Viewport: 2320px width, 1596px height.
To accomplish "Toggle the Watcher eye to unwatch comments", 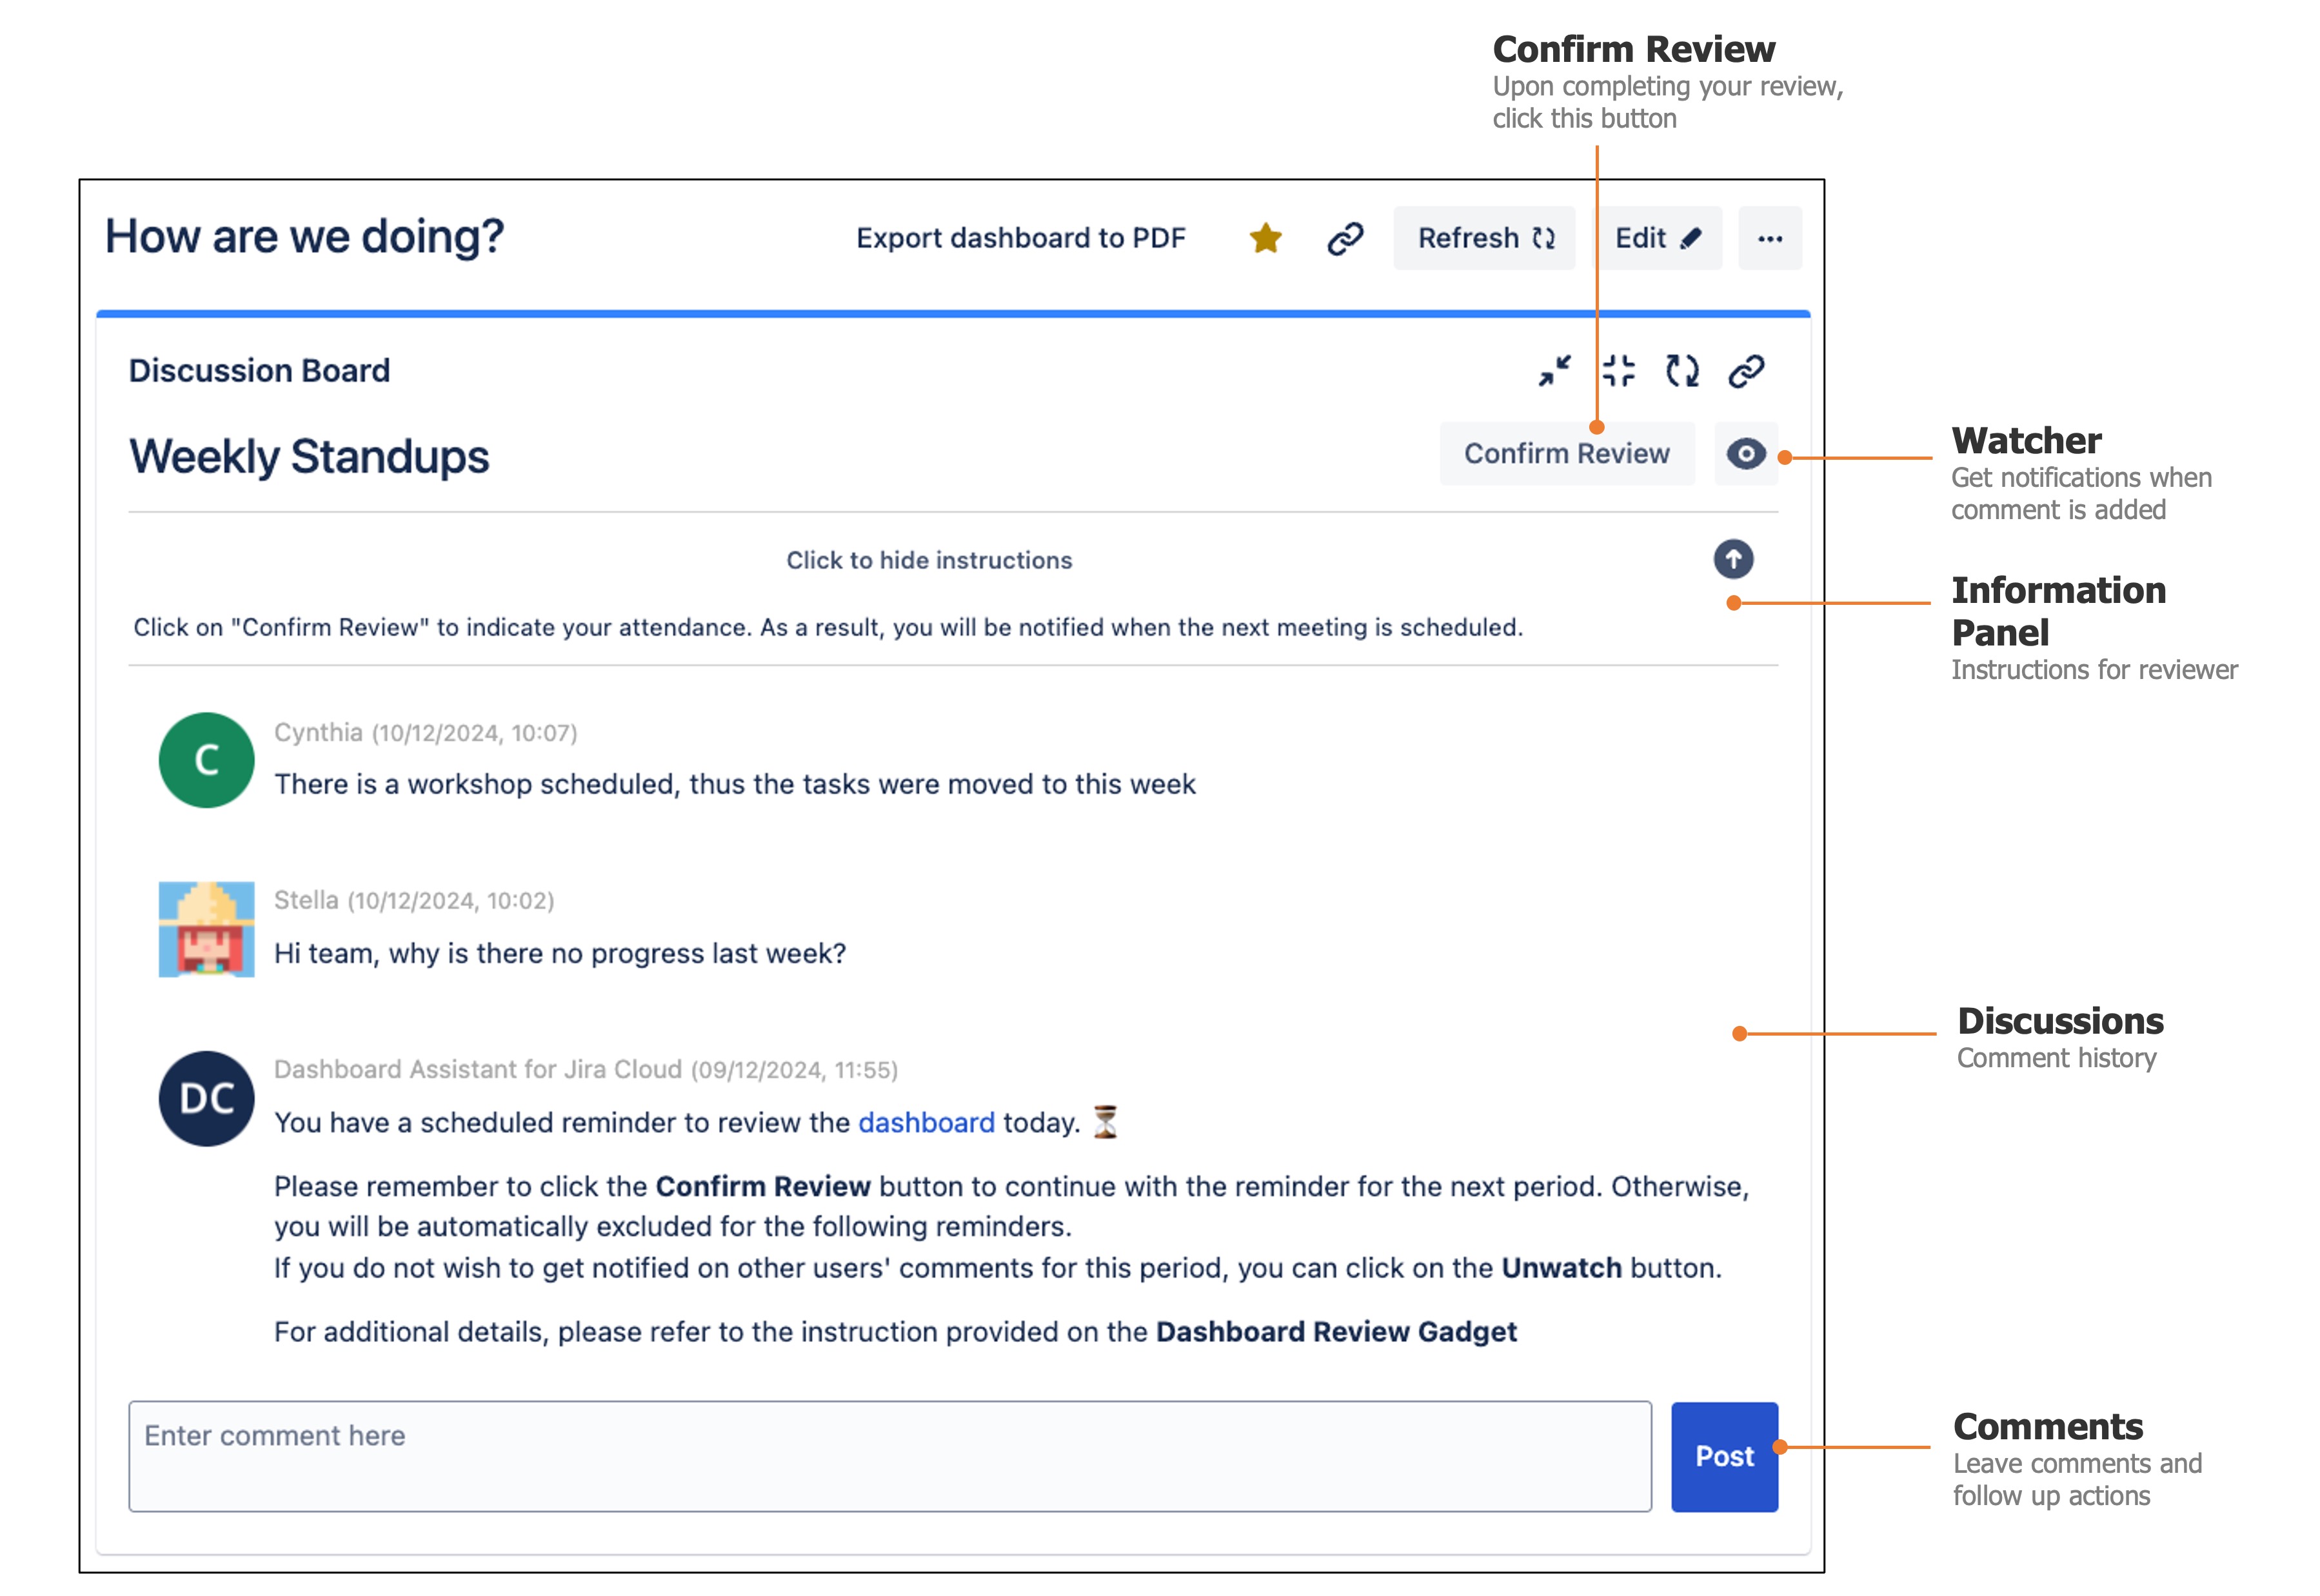I will pyautogui.click(x=1746, y=453).
